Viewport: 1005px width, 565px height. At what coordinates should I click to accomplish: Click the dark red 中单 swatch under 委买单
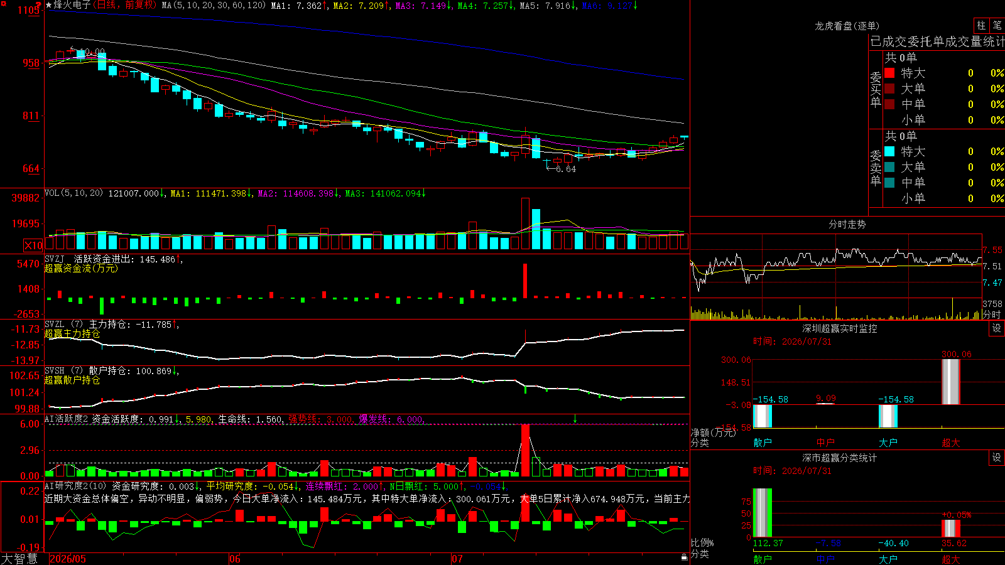889,104
